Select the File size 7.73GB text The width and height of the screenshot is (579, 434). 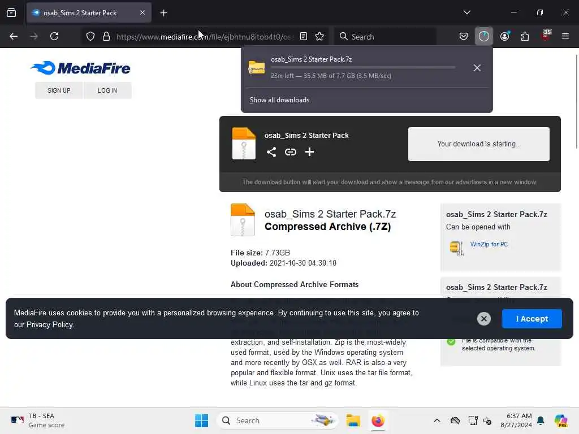point(260,253)
